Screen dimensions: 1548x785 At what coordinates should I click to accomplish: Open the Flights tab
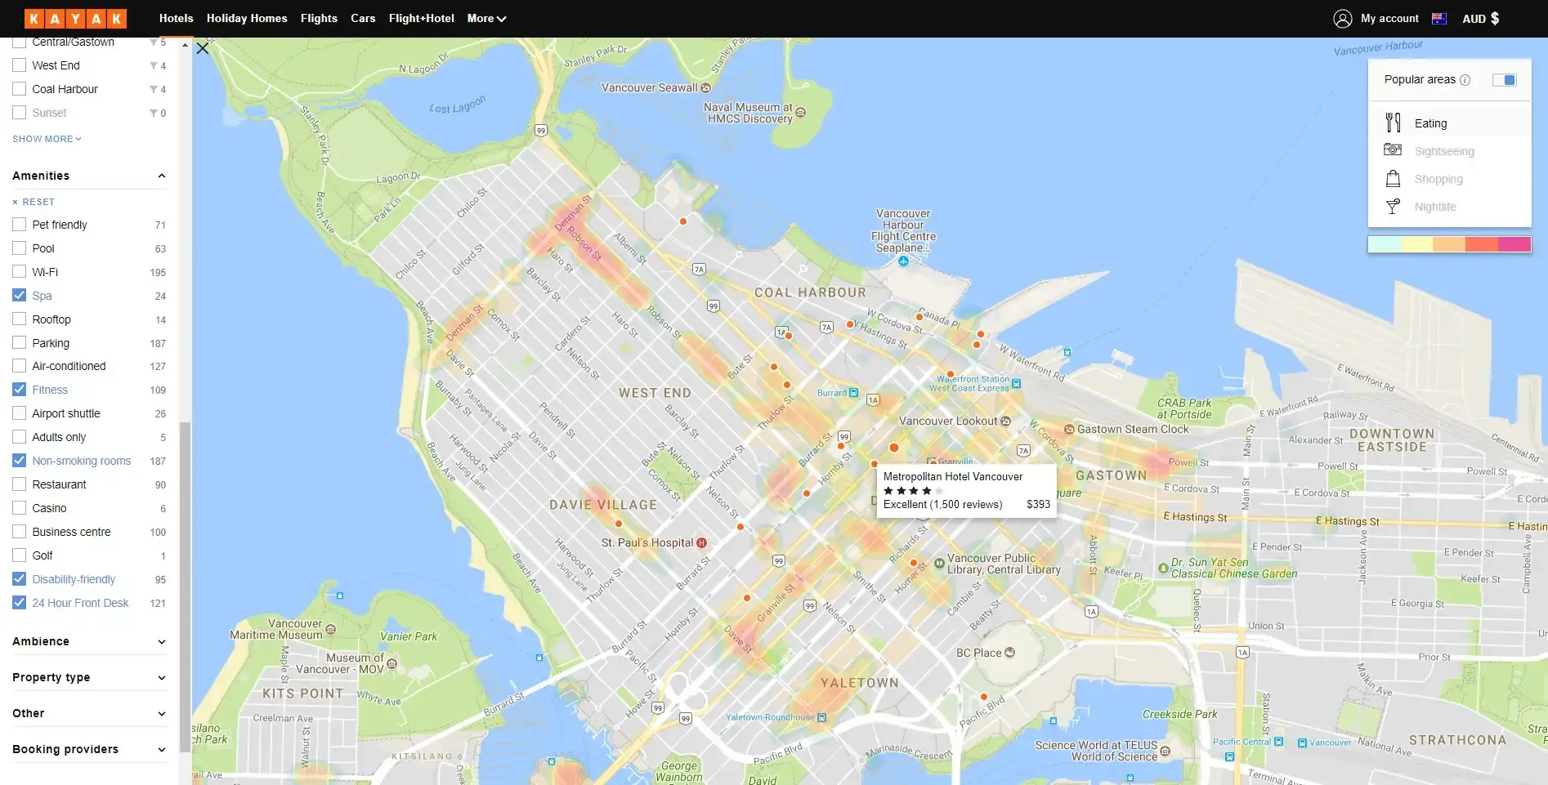(x=319, y=18)
